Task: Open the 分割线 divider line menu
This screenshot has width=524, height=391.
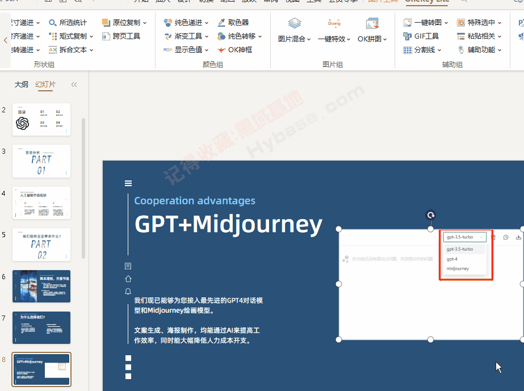Action: (x=422, y=50)
